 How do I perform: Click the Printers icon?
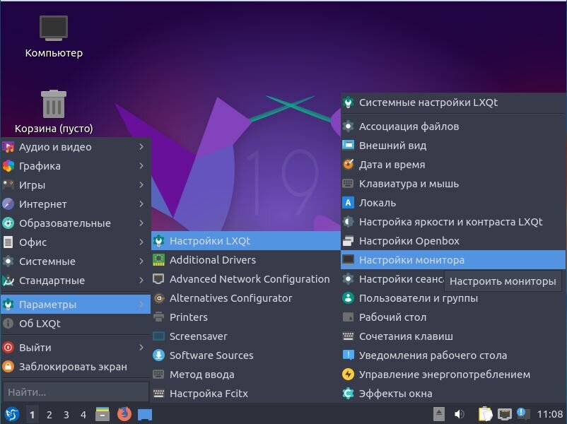(x=158, y=317)
